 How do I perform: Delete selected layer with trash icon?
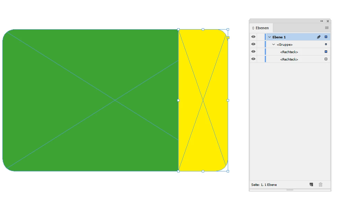(x=321, y=185)
